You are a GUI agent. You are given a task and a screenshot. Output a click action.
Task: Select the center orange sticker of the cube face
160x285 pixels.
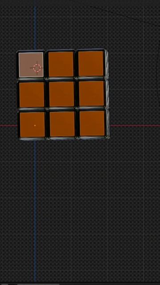point(62,94)
